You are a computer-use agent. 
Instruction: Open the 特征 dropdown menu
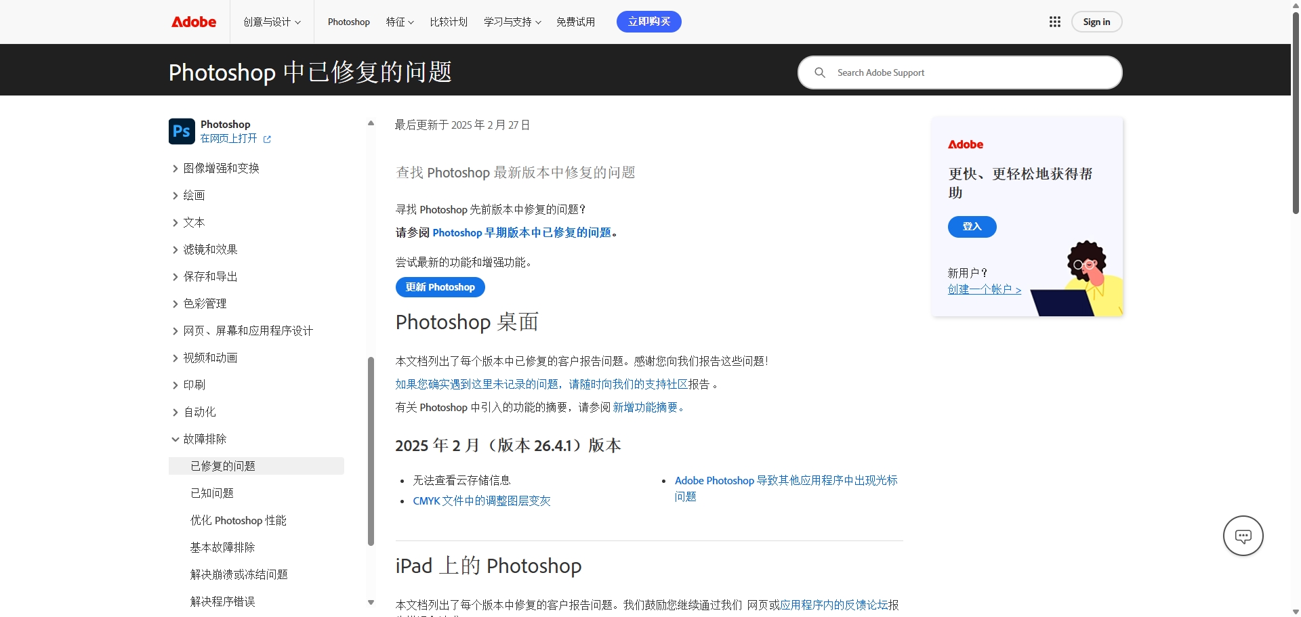point(400,22)
